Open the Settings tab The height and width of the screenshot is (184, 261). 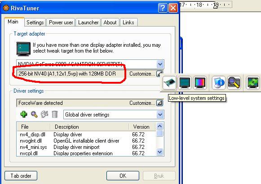click(35, 22)
